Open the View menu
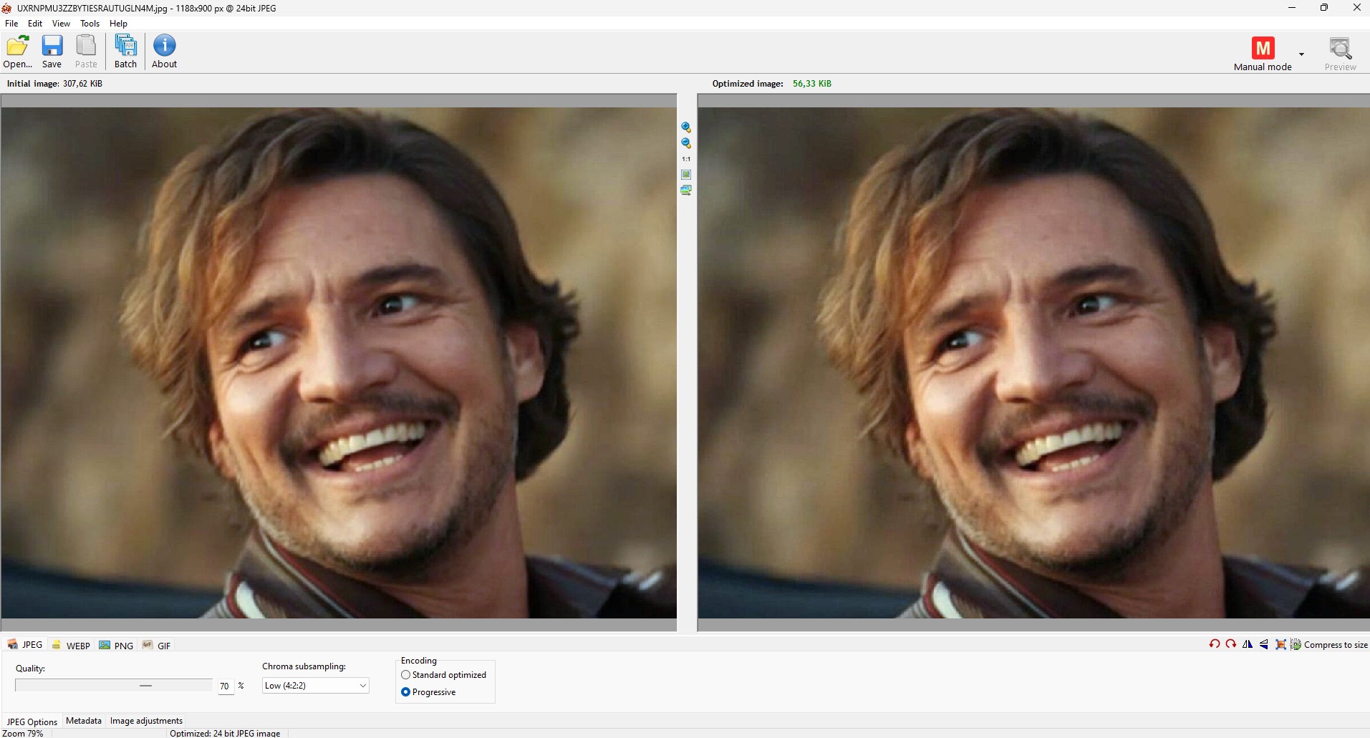The width and height of the screenshot is (1370, 738). [x=61, y=24]
